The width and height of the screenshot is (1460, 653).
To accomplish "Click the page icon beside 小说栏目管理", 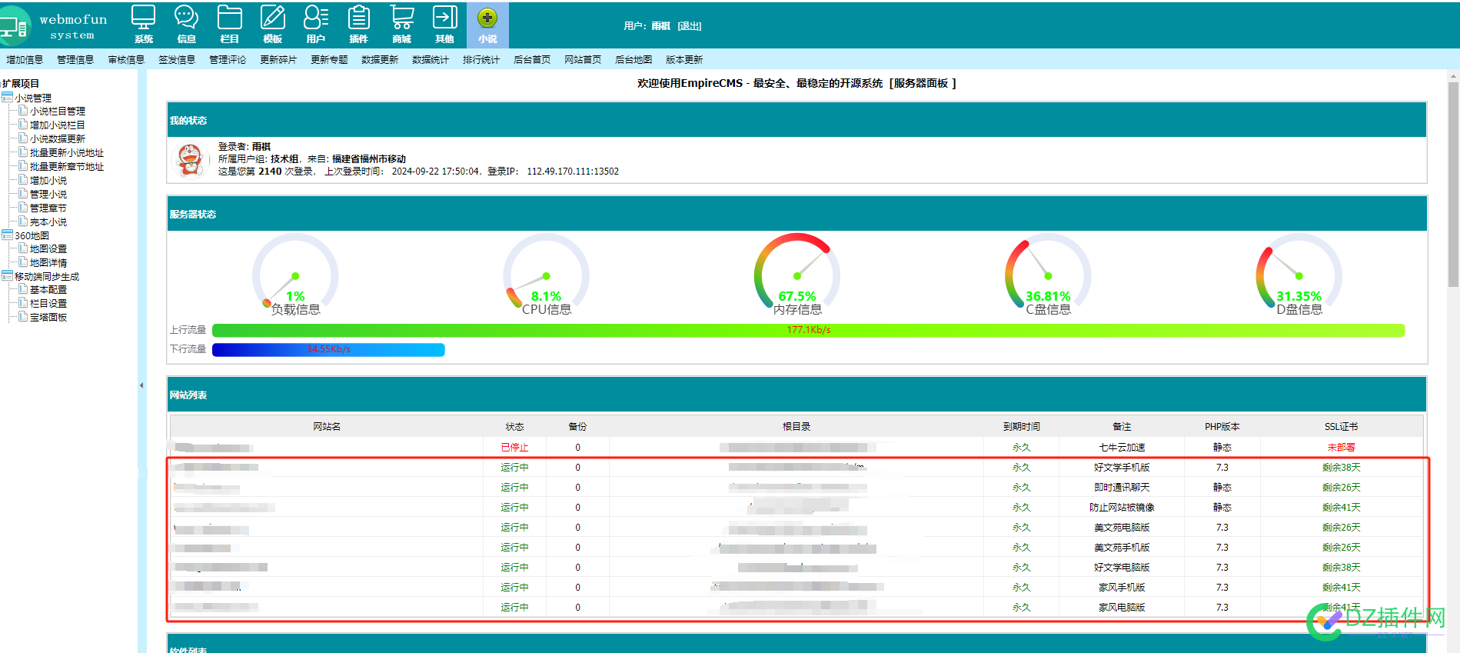I will [24, 111].
